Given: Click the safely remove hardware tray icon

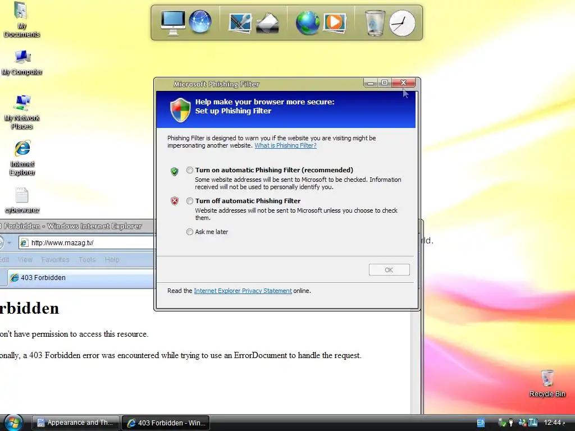Looking at the screenshot, I should [x=502, y=423].
